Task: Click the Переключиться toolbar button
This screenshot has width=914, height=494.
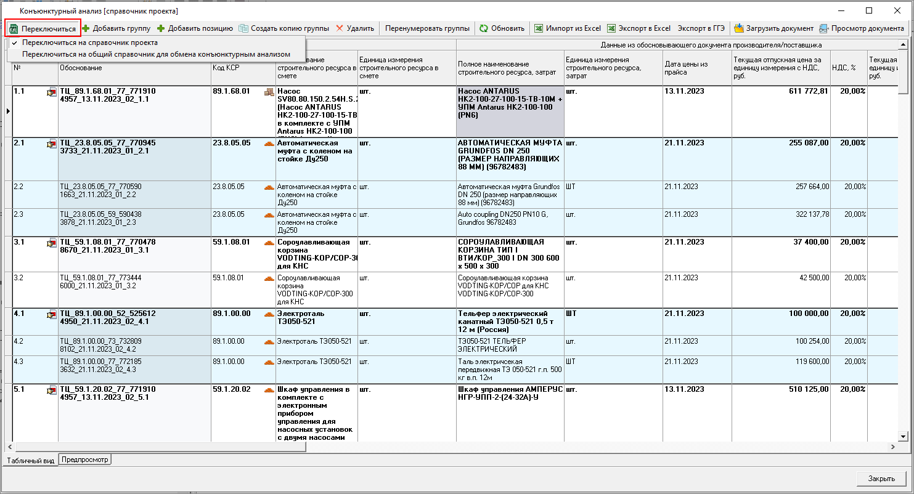Action: tap(43, 28)
